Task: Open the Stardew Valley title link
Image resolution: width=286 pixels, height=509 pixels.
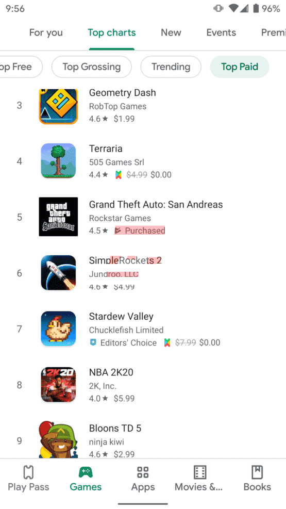Action: coord(121,316)
